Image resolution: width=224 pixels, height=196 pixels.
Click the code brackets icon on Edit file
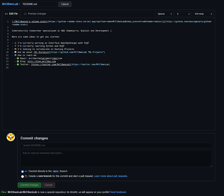coord(6,14)
